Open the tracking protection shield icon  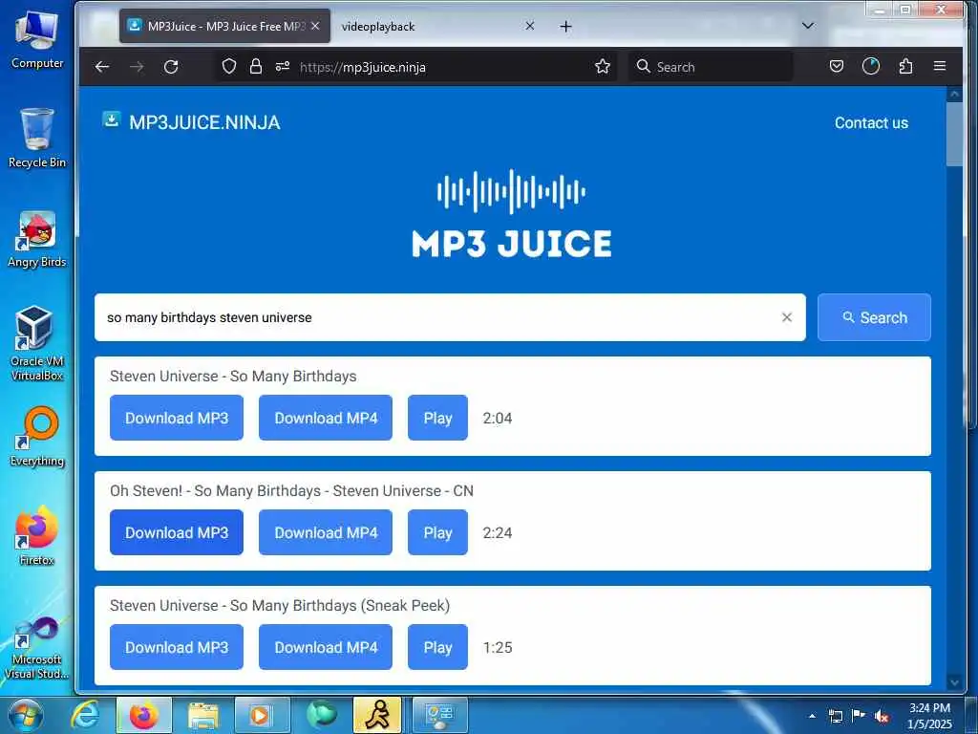pyautogui.click(x=229, y=66)
